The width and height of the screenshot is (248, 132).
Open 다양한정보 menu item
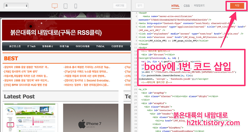117,46
